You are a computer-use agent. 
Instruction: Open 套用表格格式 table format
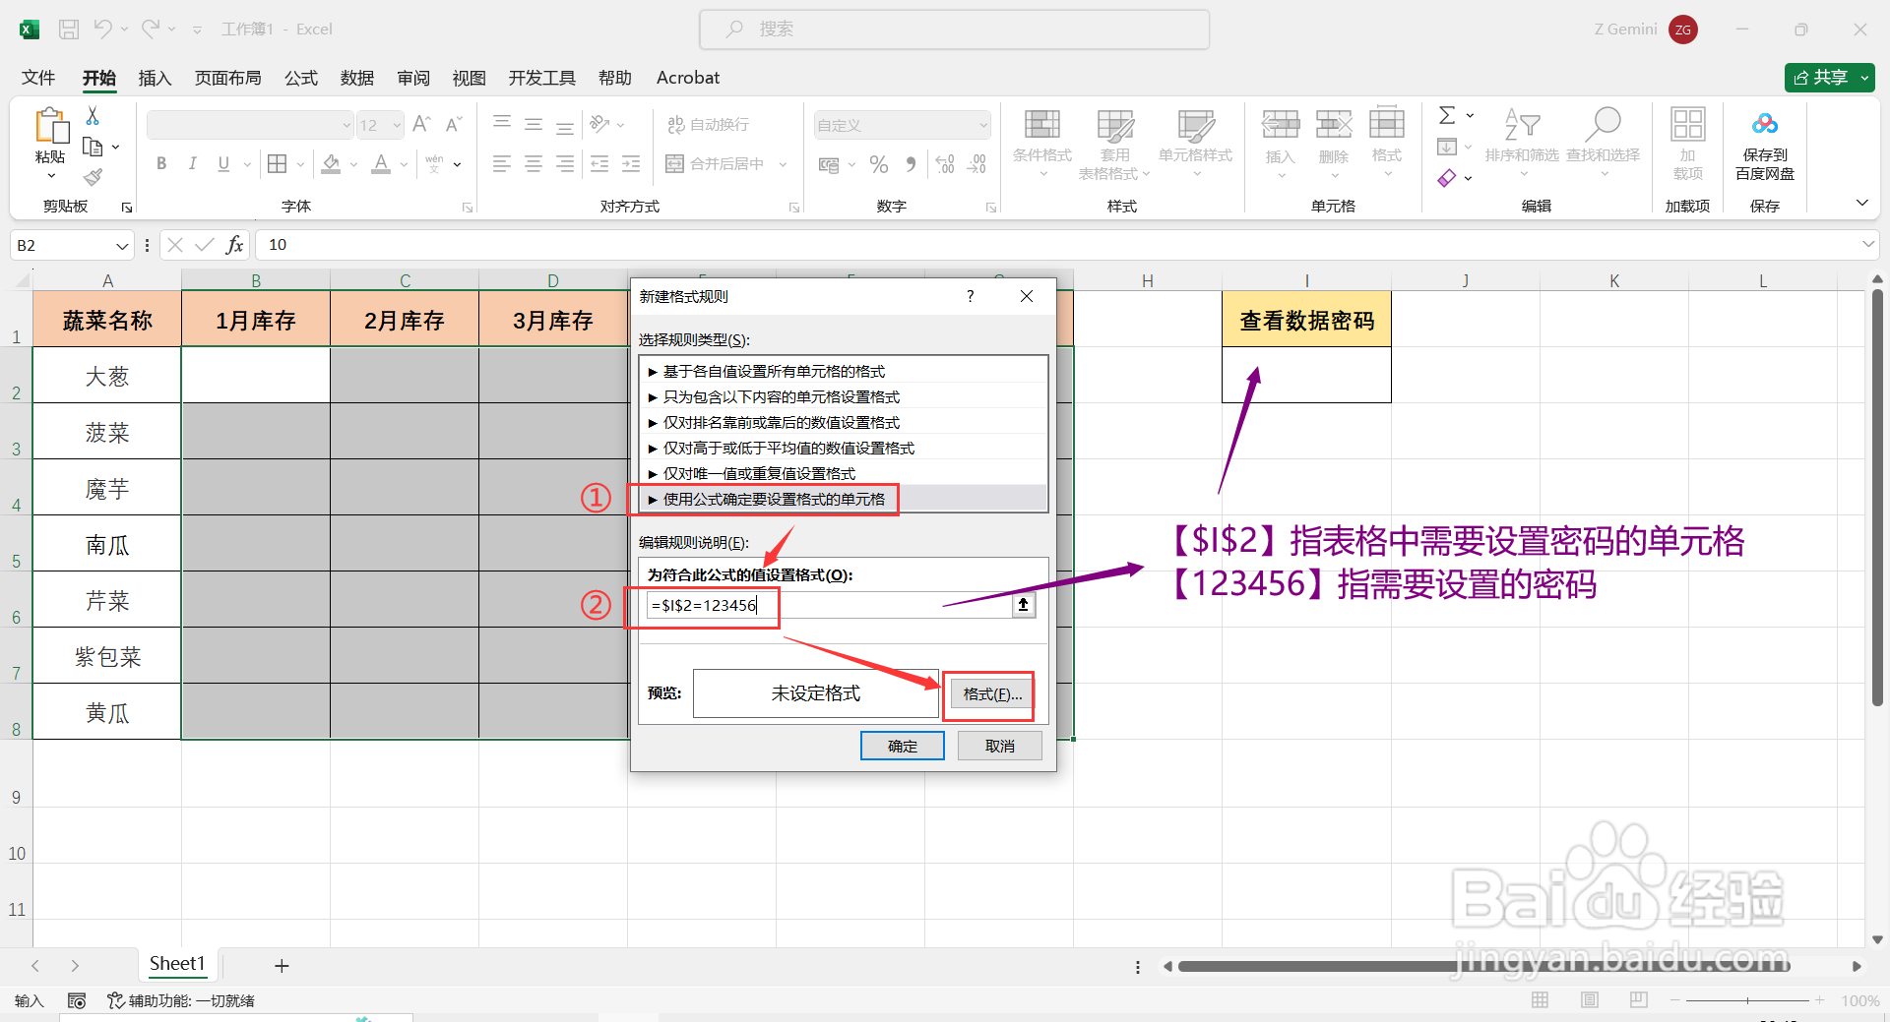tap(1114, 144)
